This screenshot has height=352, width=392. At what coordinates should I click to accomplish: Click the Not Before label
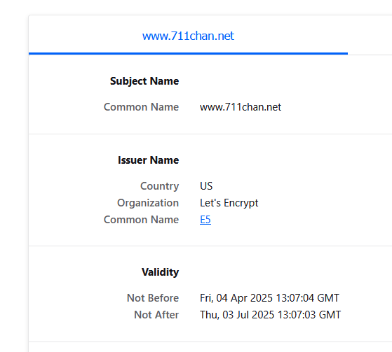[x=153, y=298]
